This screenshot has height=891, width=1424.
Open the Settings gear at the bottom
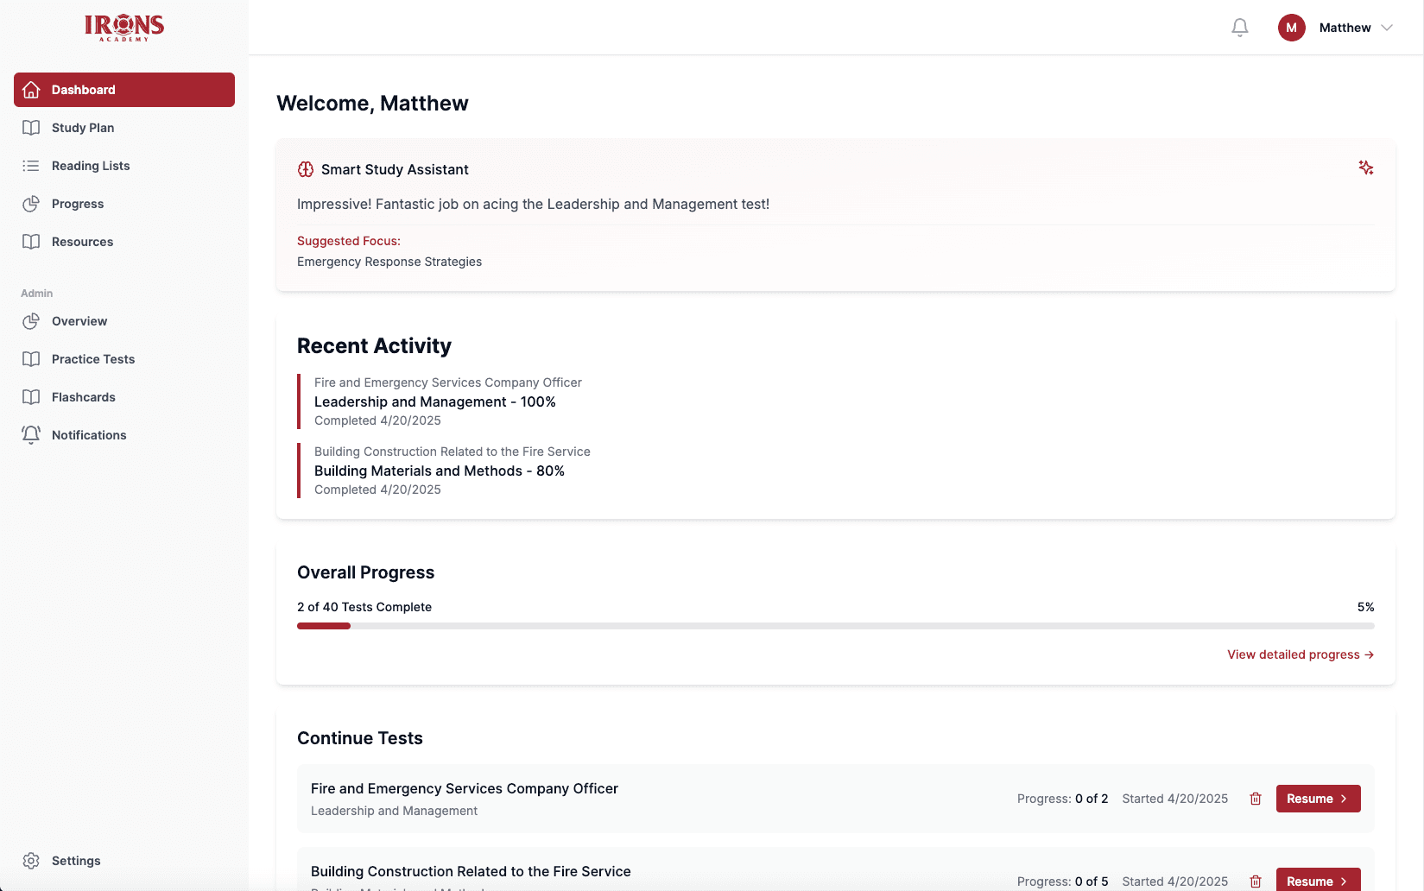(x=31, y=860)
